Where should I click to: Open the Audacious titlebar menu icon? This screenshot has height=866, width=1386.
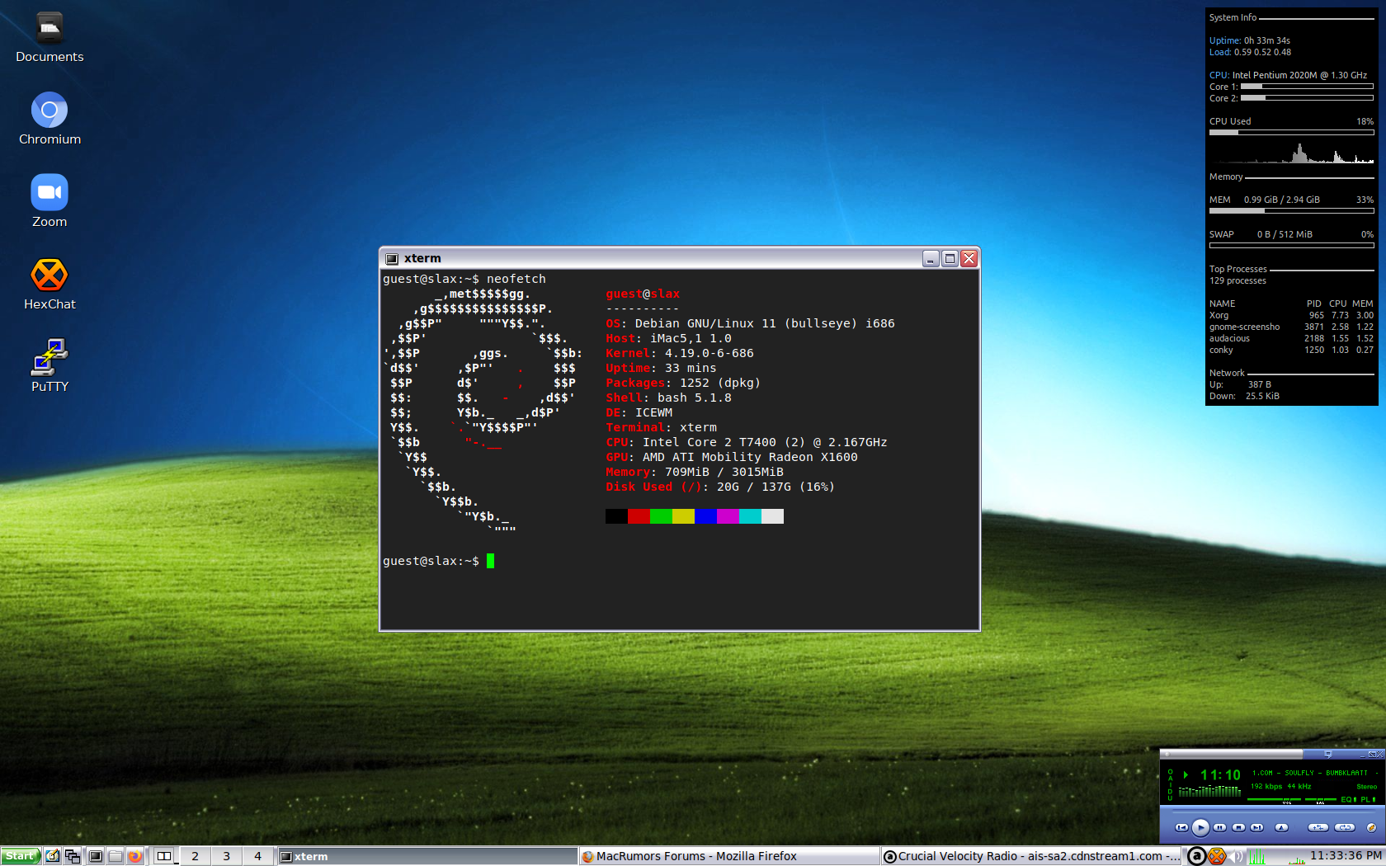1167,754
